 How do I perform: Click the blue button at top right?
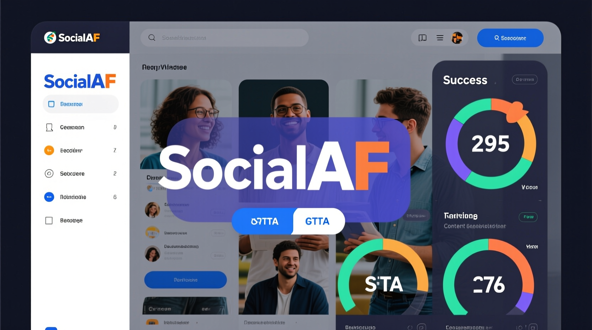[x=510, y=38]
